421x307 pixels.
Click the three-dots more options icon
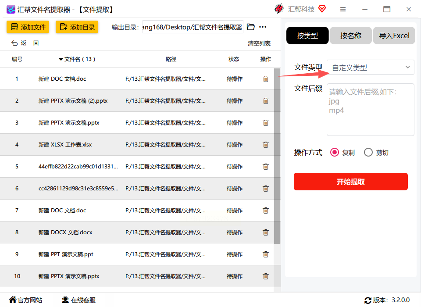point(263,27)
